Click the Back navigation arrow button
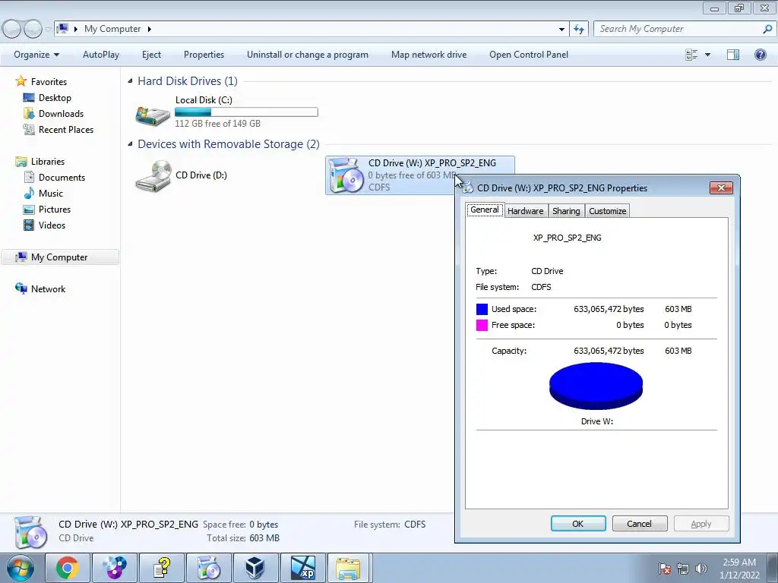The image size is (778, 583). (12, 30)
